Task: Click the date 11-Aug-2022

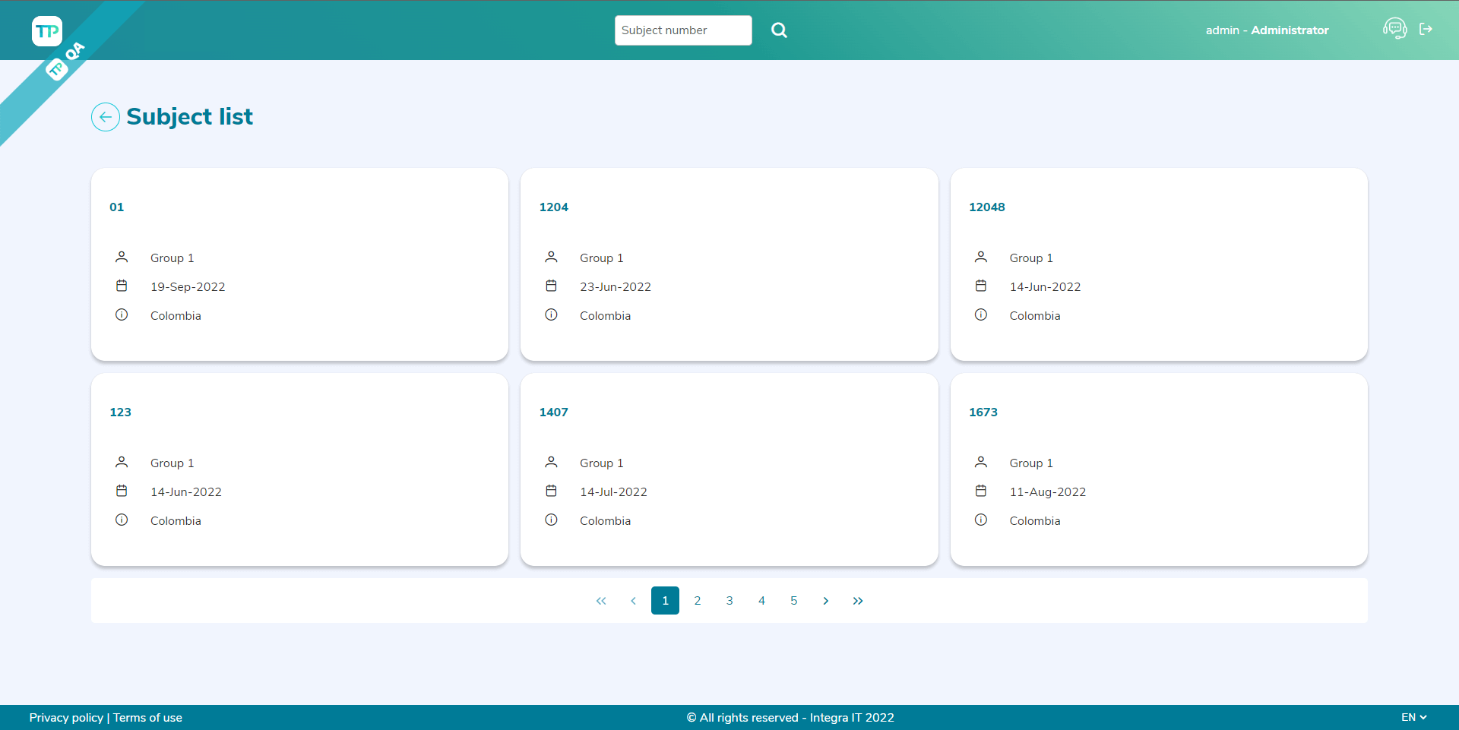Action: (x=1047, y=492)
